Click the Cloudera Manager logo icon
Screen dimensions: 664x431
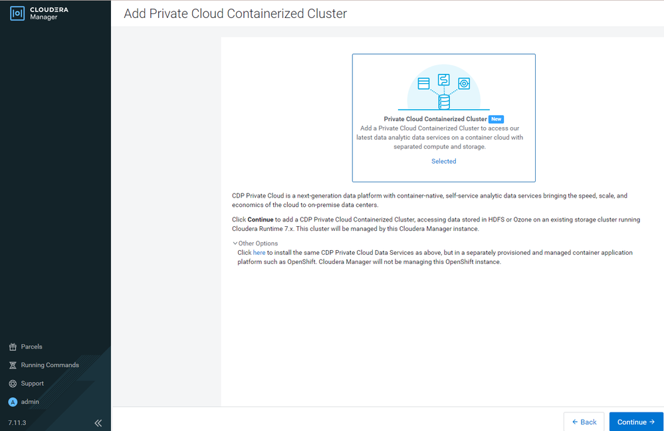coord(17,13)
